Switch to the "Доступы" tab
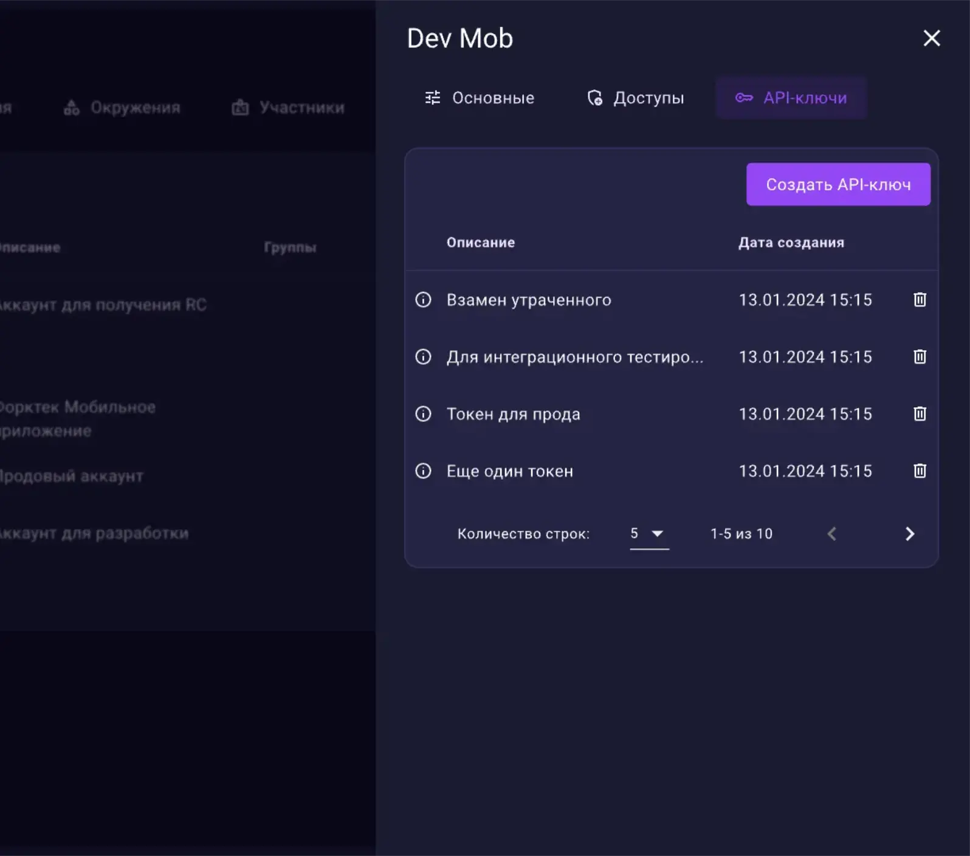The image size is (970, 856). click(636, 98)
